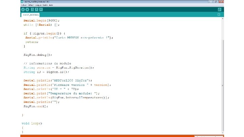Viewport: 244px width, 137px height.
Task: Click the 'SigFox.debug();' line
Action: click(x=38, y=55)
